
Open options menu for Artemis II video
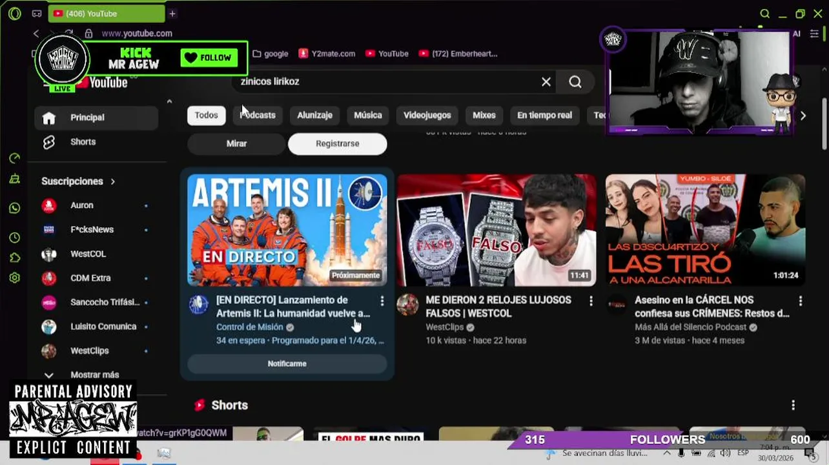click(382, 301)
